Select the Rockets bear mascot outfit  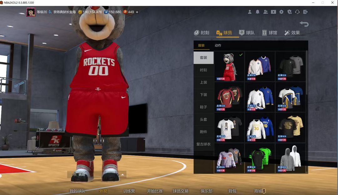pyautogui.click(x=229, y=67)
